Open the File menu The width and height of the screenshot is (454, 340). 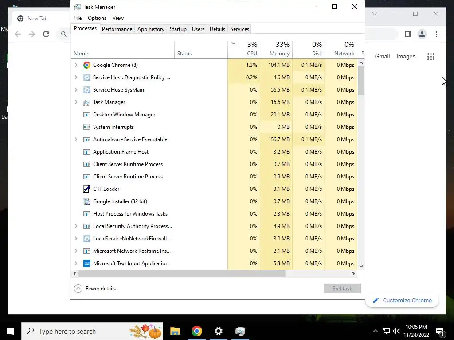pyautogui.click(x=78, y=18)
